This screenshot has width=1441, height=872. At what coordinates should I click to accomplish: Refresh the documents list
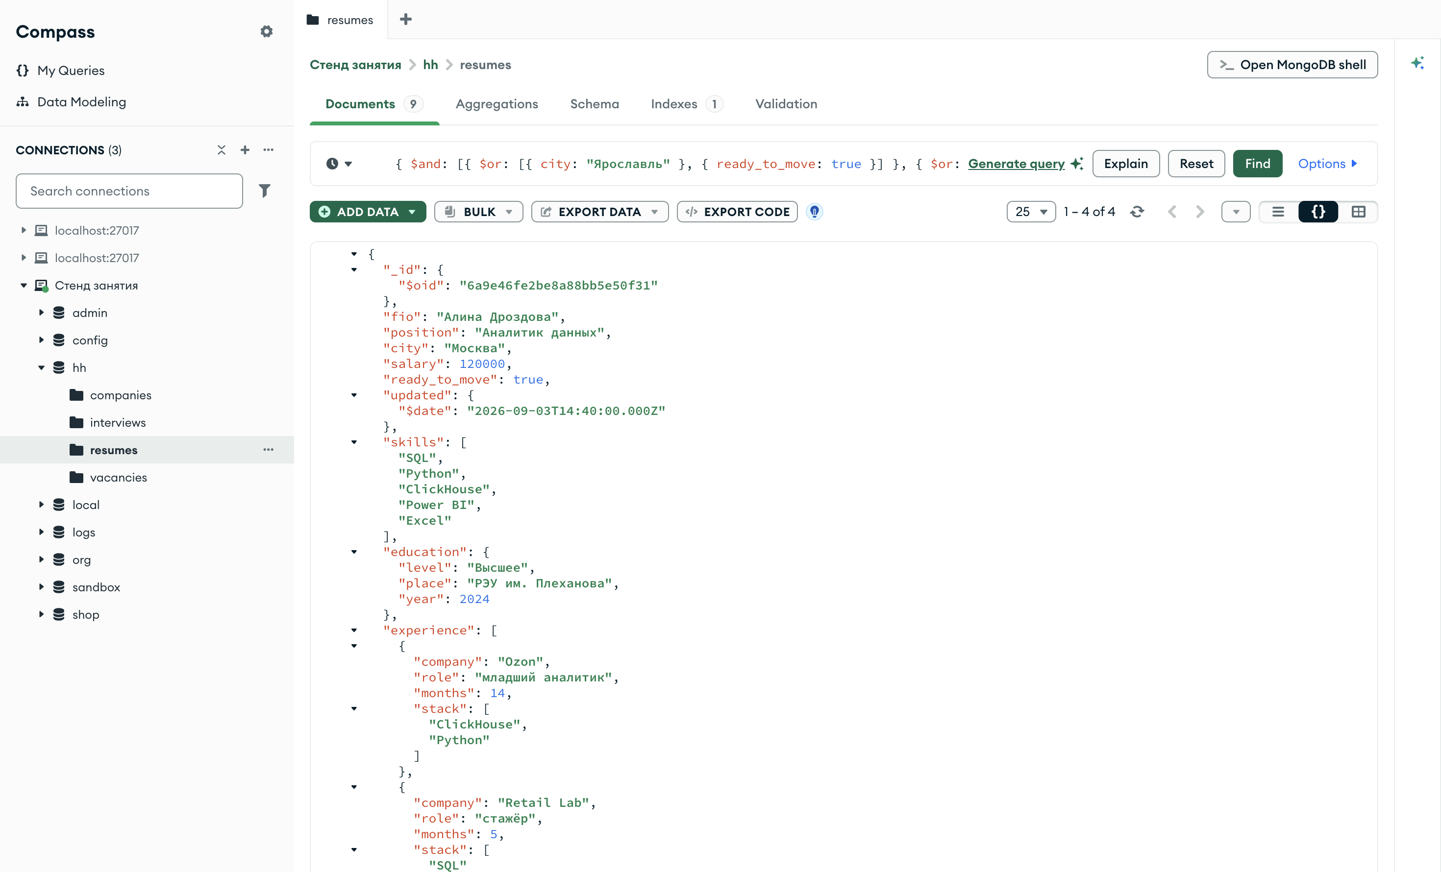[x=1137, y=212]
